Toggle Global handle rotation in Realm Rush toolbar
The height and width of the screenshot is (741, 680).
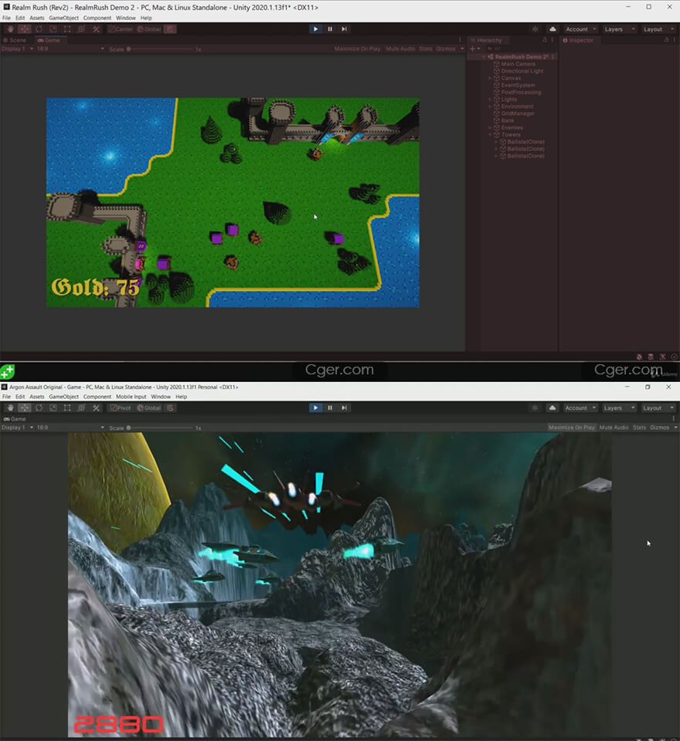[149, 29]
